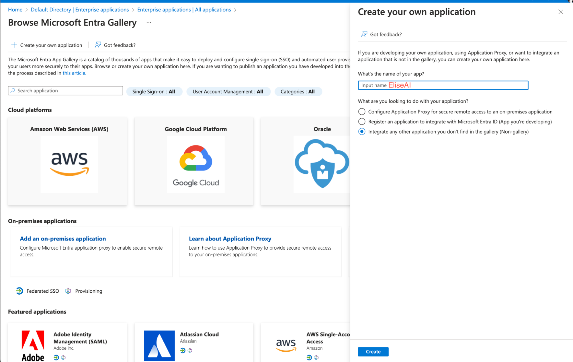573x362 pixels.
Task: Click the Search application field
Action: pyautogui.click(x=65, y=91)
